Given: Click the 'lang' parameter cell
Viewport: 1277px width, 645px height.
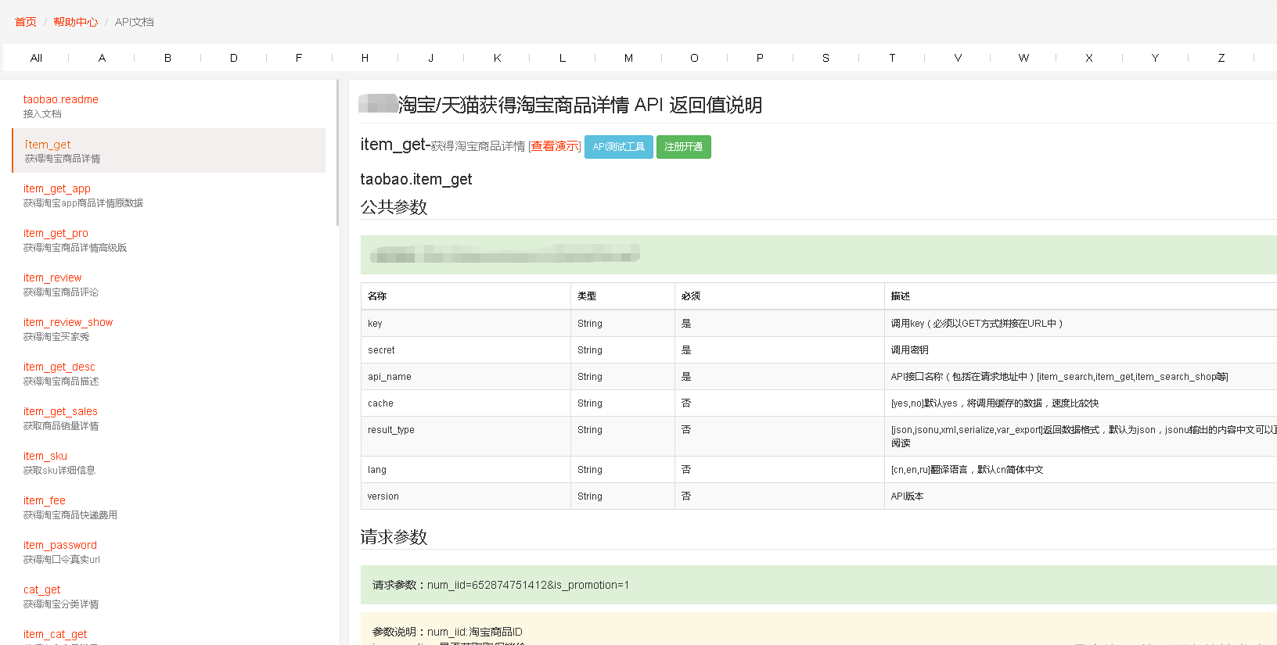Looking at the screenshot, I should 466,470.
